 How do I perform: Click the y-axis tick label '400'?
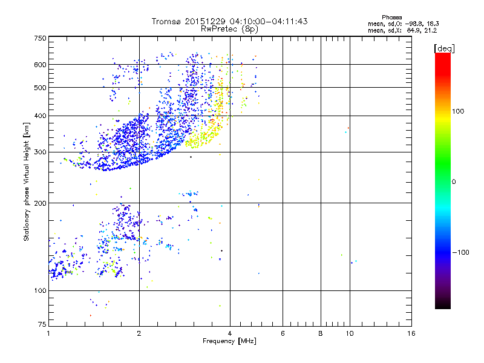tap(40, 116)
